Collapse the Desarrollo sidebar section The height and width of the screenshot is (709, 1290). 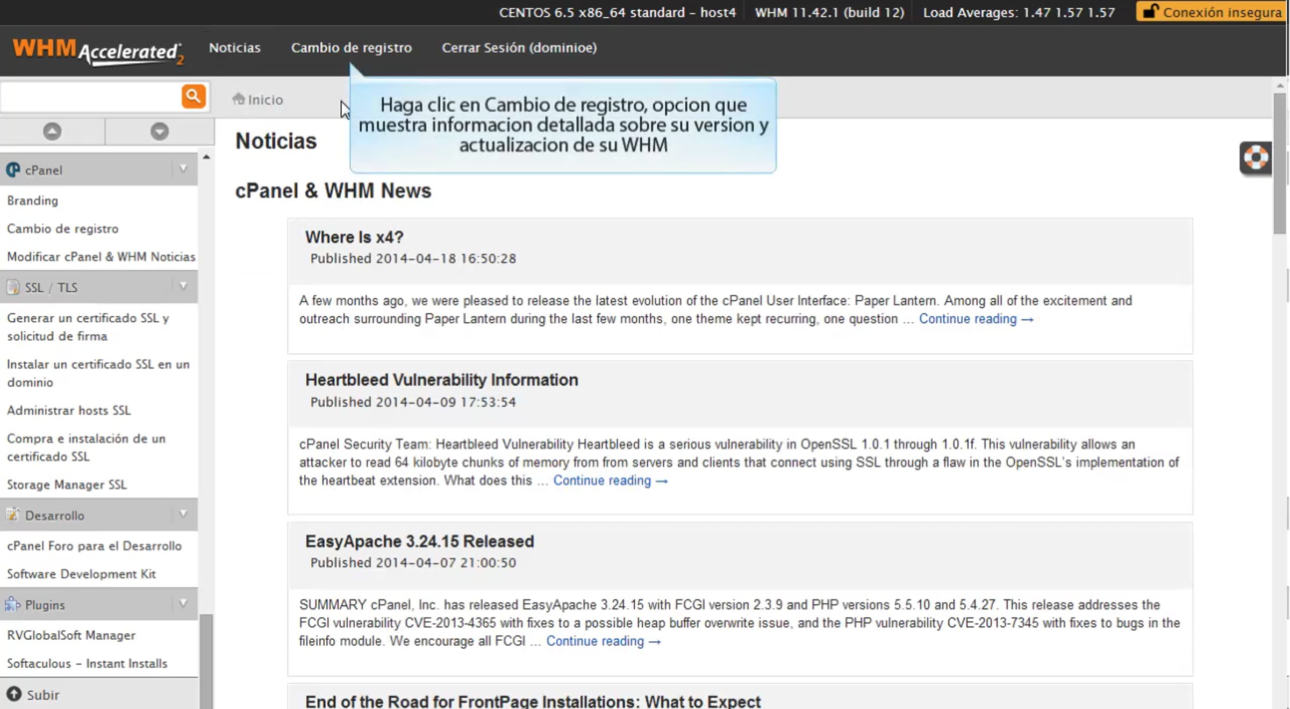click(x=183, y=515)
